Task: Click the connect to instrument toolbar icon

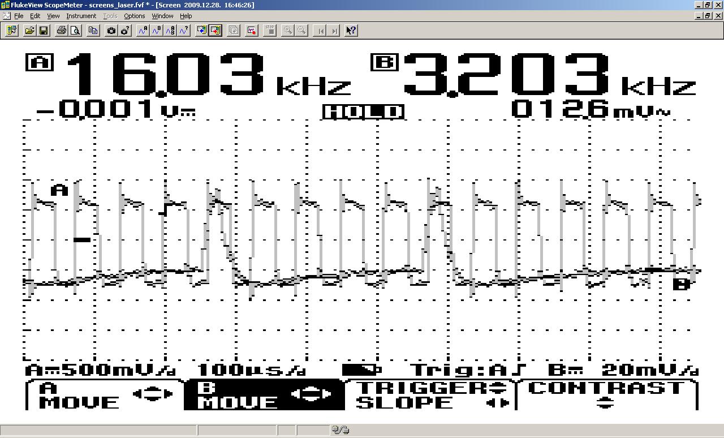Action: point(11,31)
